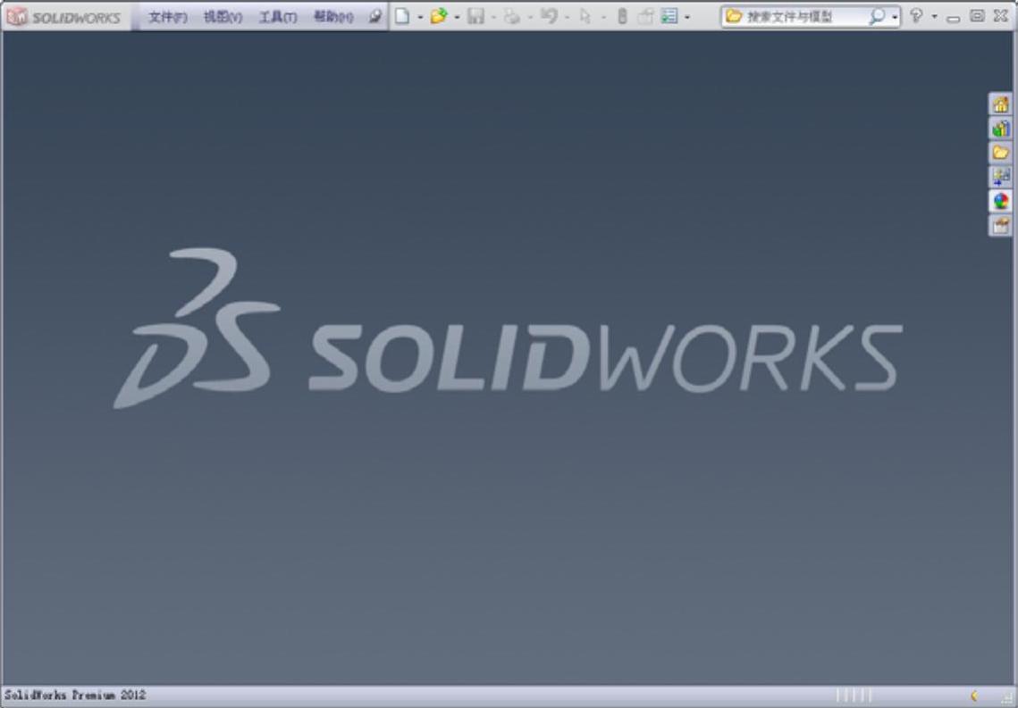Click the Undo icon
Image resolution: width=1018 pixels, height=708 pixels.
coord(549,16)
